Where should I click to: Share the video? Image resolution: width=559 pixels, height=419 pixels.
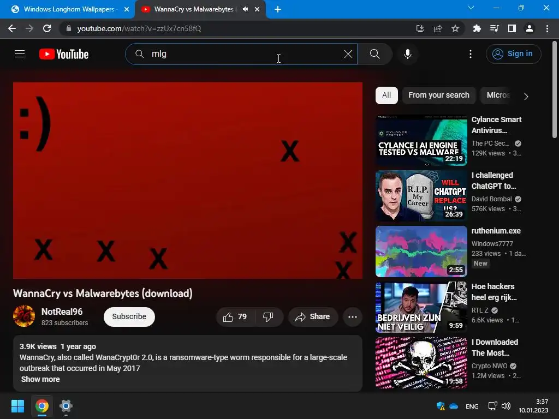click(x=313, y=317)
